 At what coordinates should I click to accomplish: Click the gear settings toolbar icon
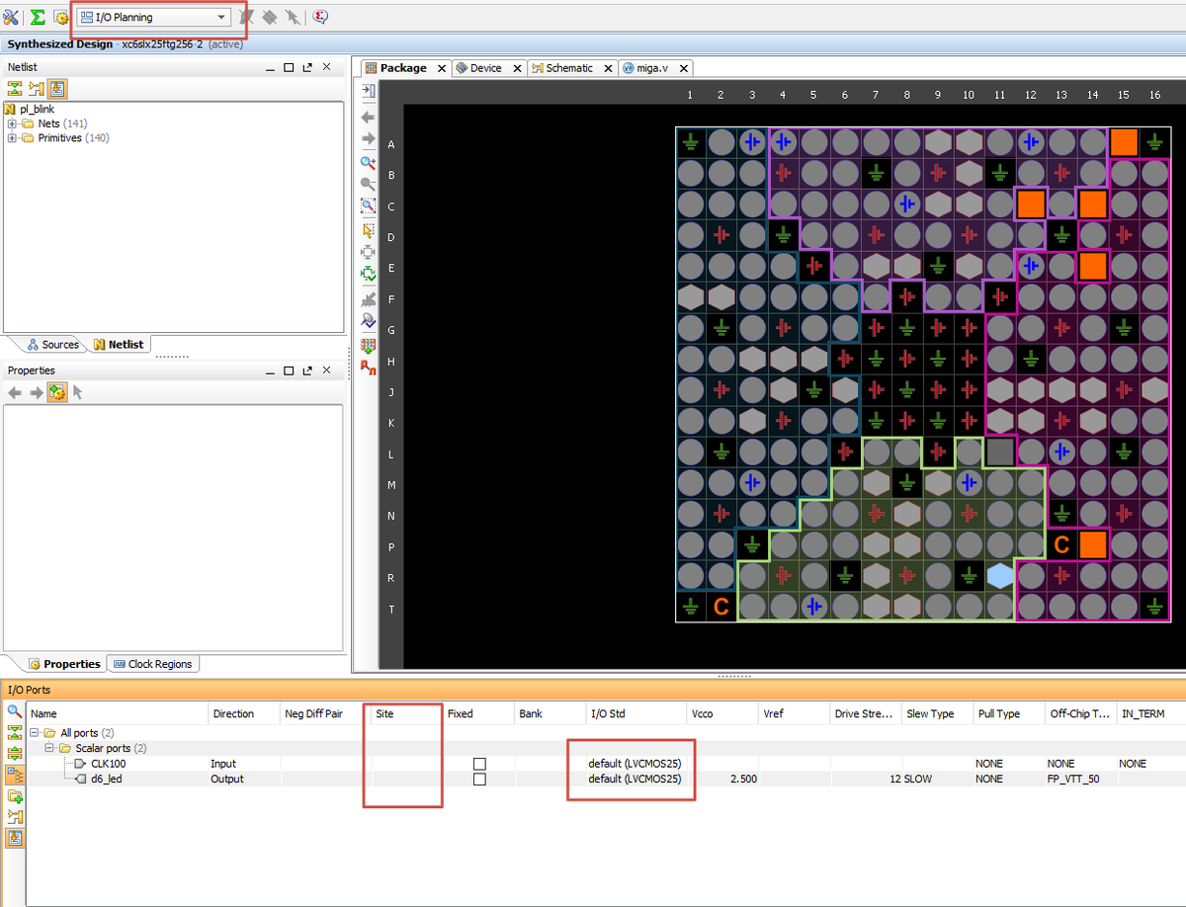point(61,17)
